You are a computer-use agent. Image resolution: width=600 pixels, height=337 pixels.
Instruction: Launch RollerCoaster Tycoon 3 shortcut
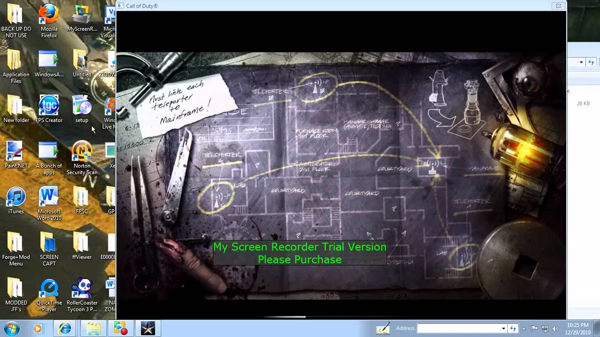pyautogui.click(x=82, y=295)
